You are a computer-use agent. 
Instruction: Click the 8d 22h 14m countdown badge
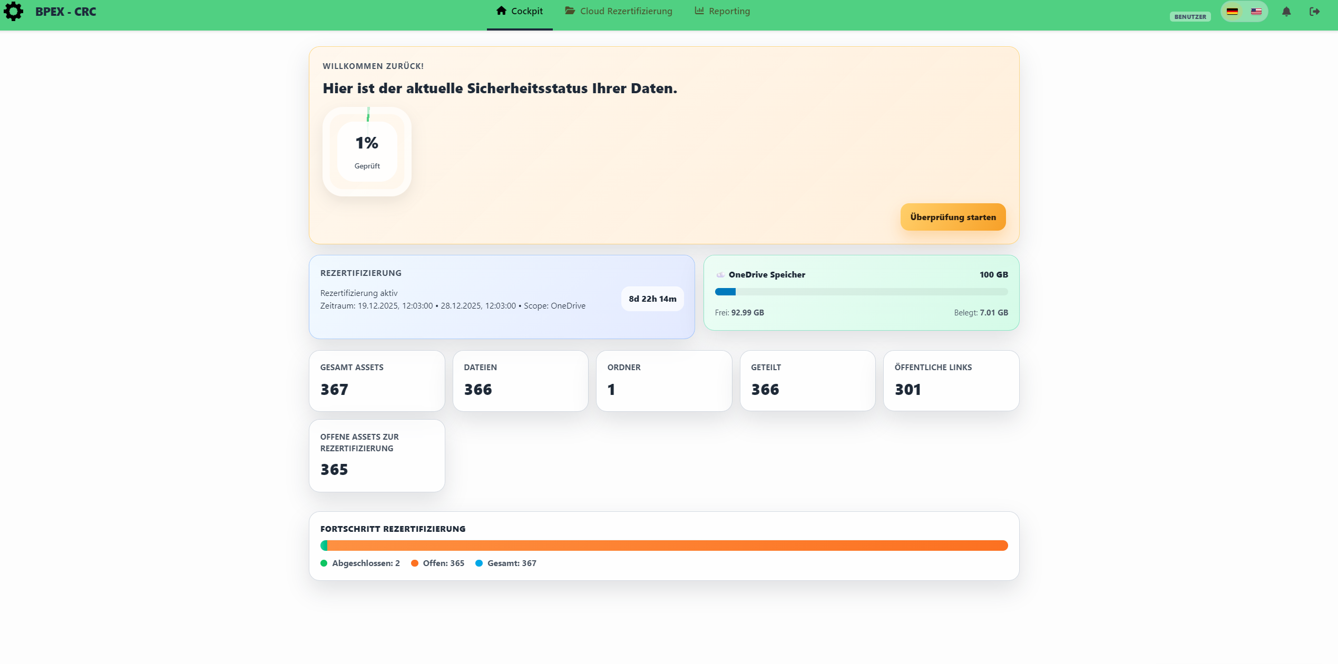tap(652, 299)
